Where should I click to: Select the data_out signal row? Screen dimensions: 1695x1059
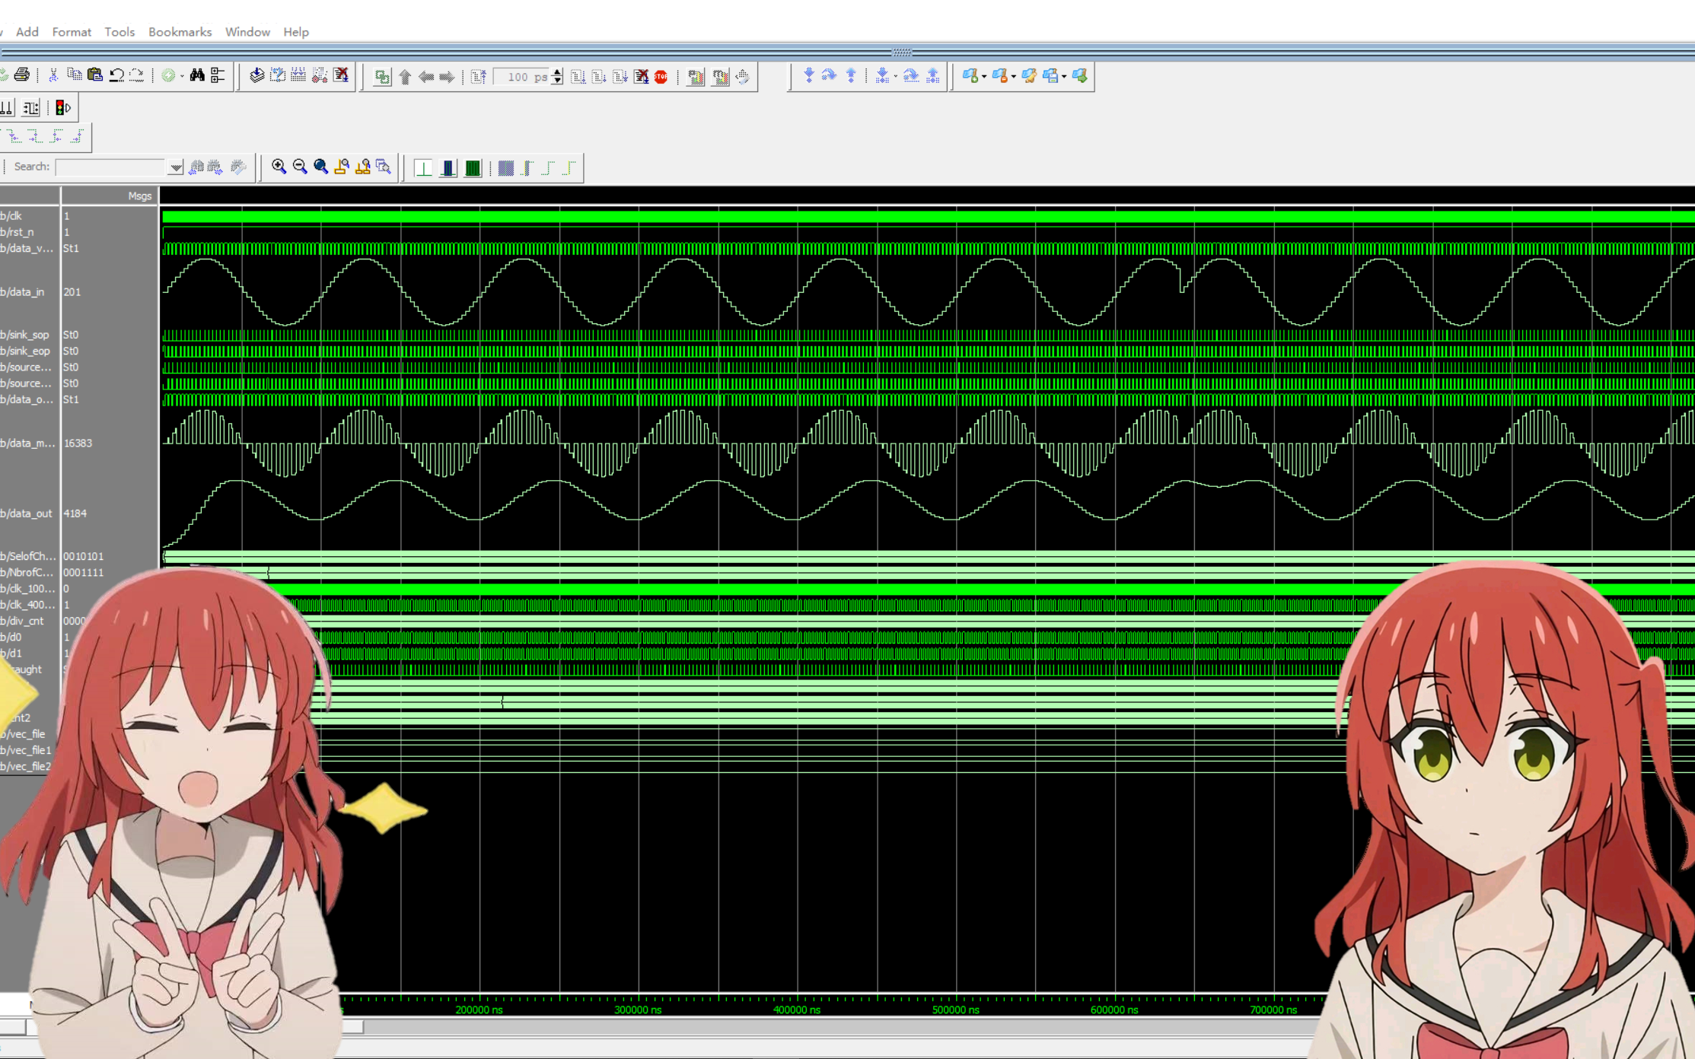pyautogui.click(x=30, y=514)
